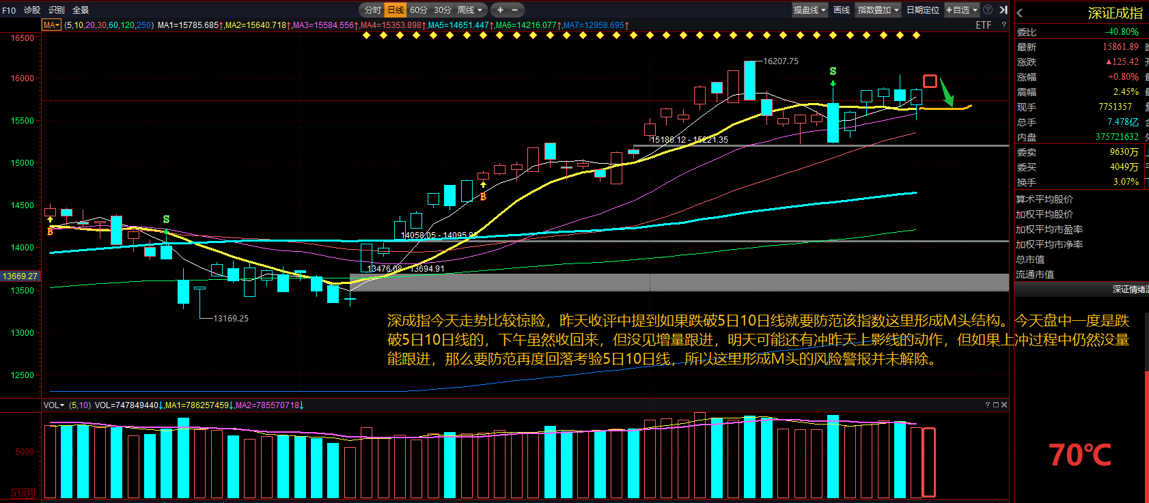Click the 全景 panorama menu
1149x503 pixels.
click(x=81, y=10)
